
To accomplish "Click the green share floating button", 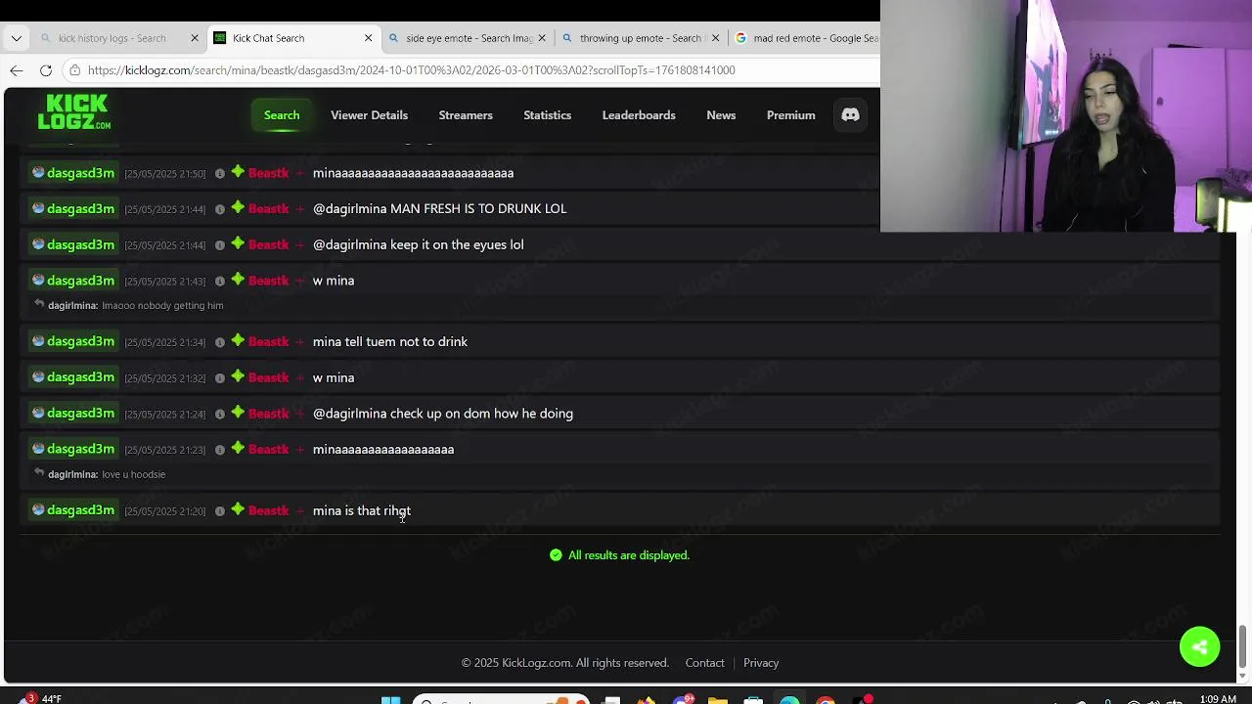I will [x=1199, y=646].
